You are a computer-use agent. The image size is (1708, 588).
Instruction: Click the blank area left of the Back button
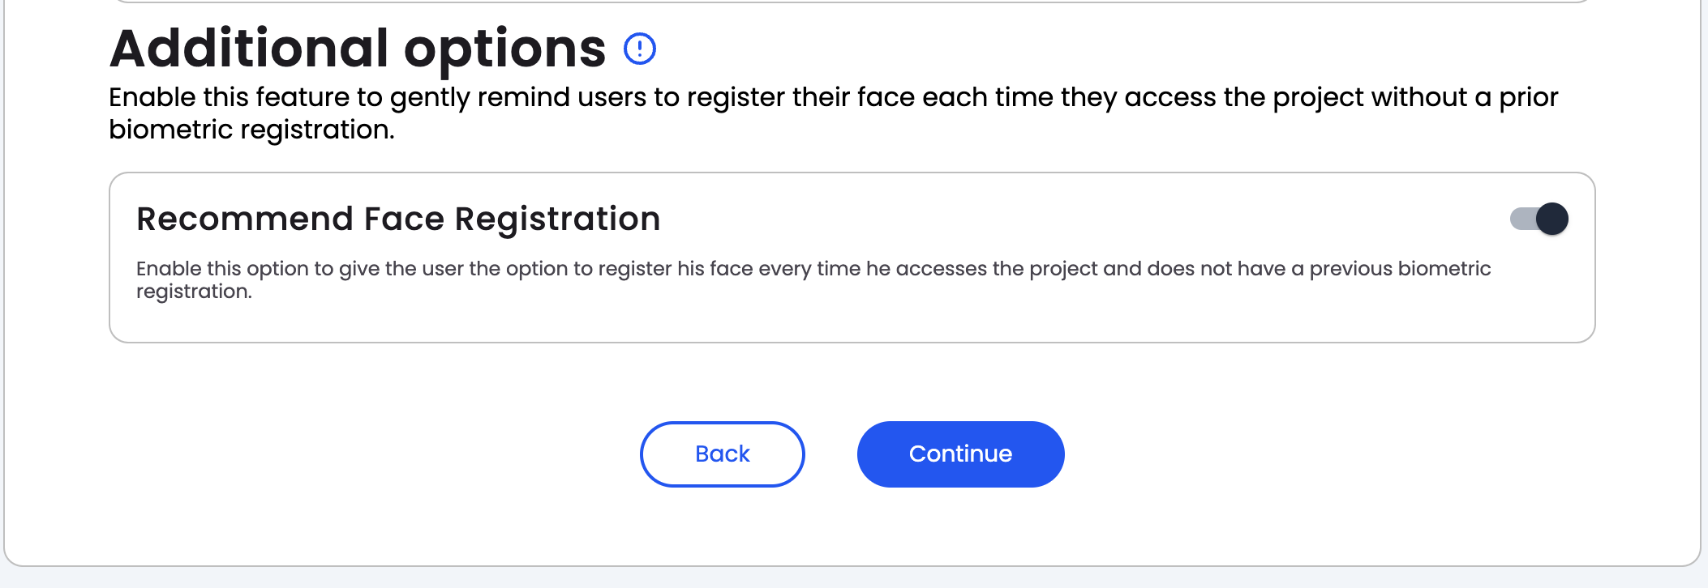(x=365, y=454)
